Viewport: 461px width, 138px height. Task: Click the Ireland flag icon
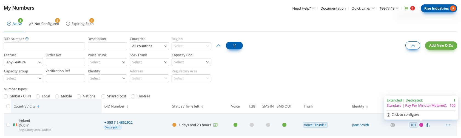pos(15,125)
